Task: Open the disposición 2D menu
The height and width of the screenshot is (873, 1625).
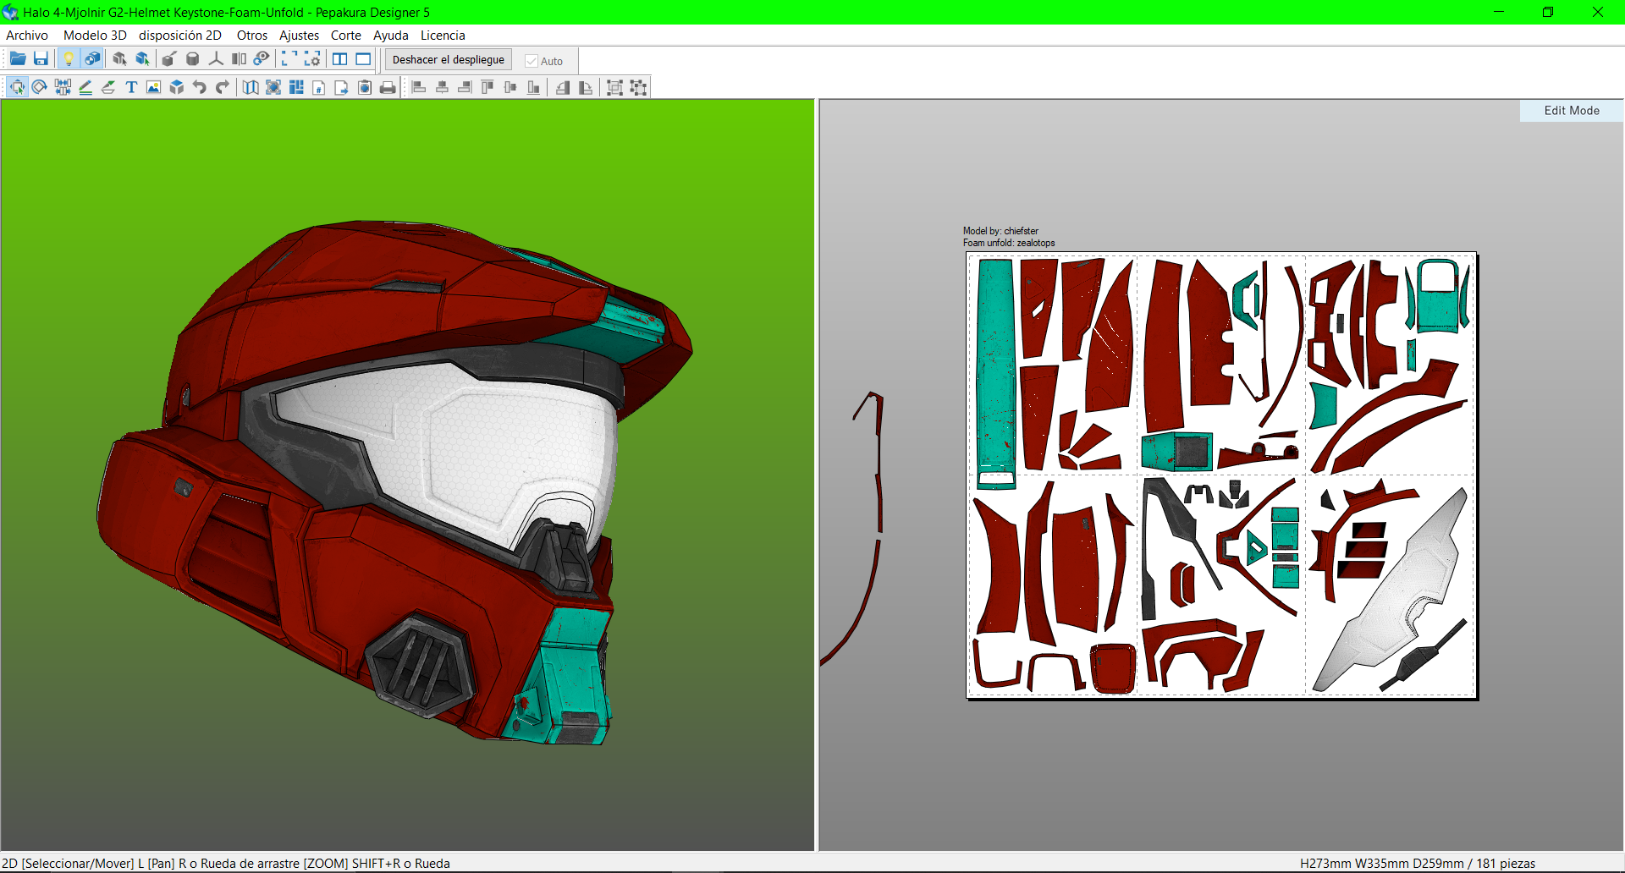Action: point(179,36)
